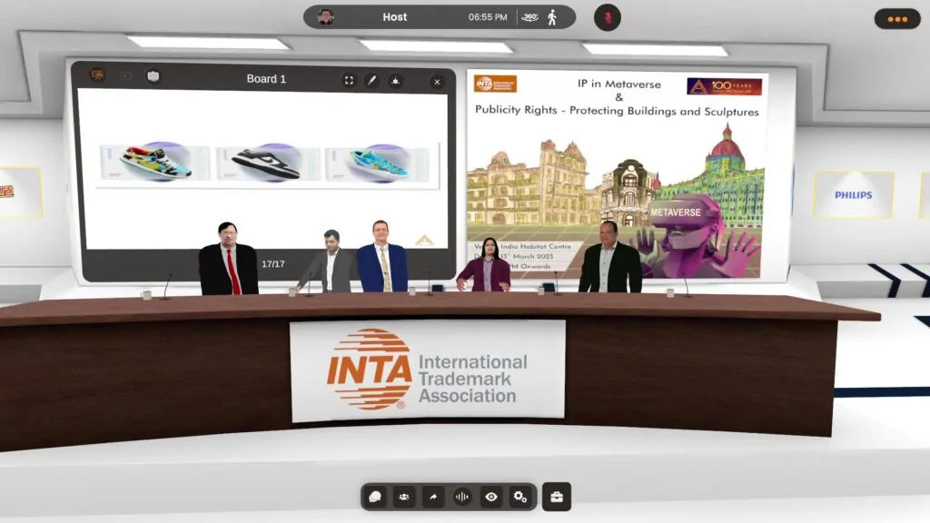The height and width of the screenshot is (523, 930).
Task: Click the orange presentation board icon
Action: click(97, 75)
